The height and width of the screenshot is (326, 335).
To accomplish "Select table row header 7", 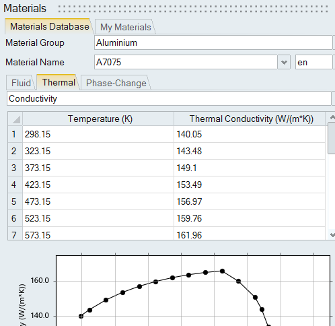I will point(15,234).
